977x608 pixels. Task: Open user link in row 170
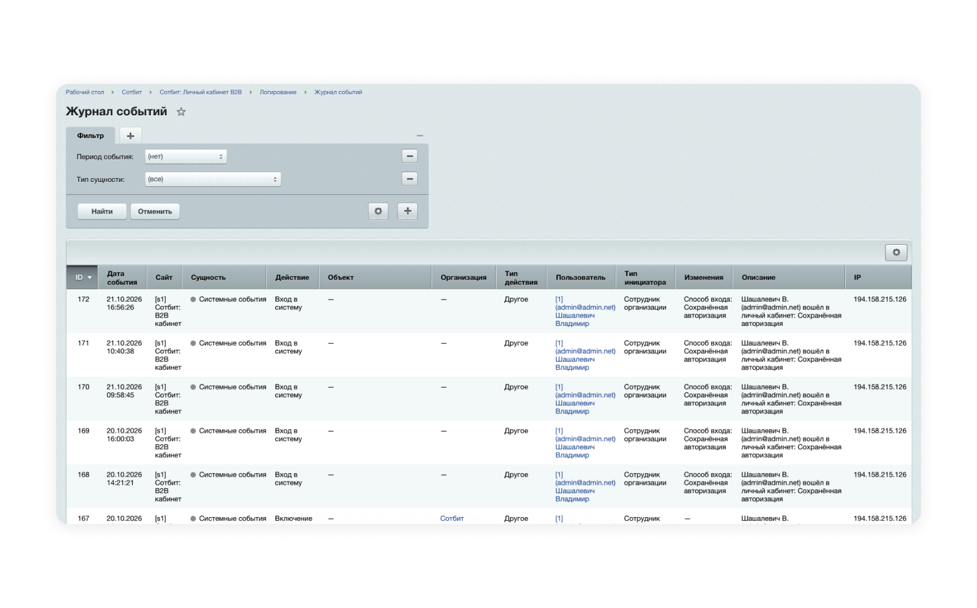click(x=585, y=399)
